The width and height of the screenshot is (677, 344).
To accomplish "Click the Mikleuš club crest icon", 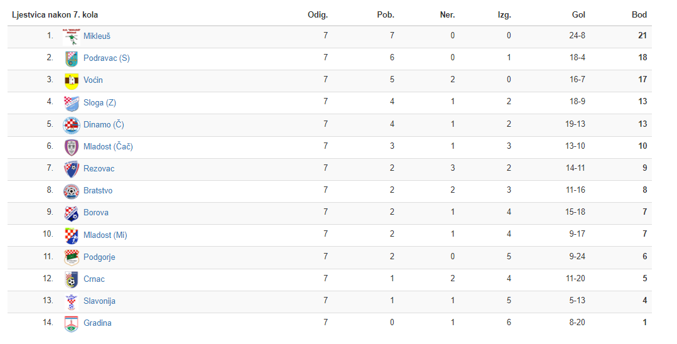I will pyautogui.click(x=71, y=36).
